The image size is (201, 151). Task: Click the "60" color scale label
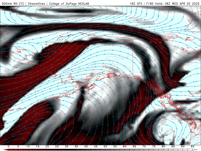[125, 146]
